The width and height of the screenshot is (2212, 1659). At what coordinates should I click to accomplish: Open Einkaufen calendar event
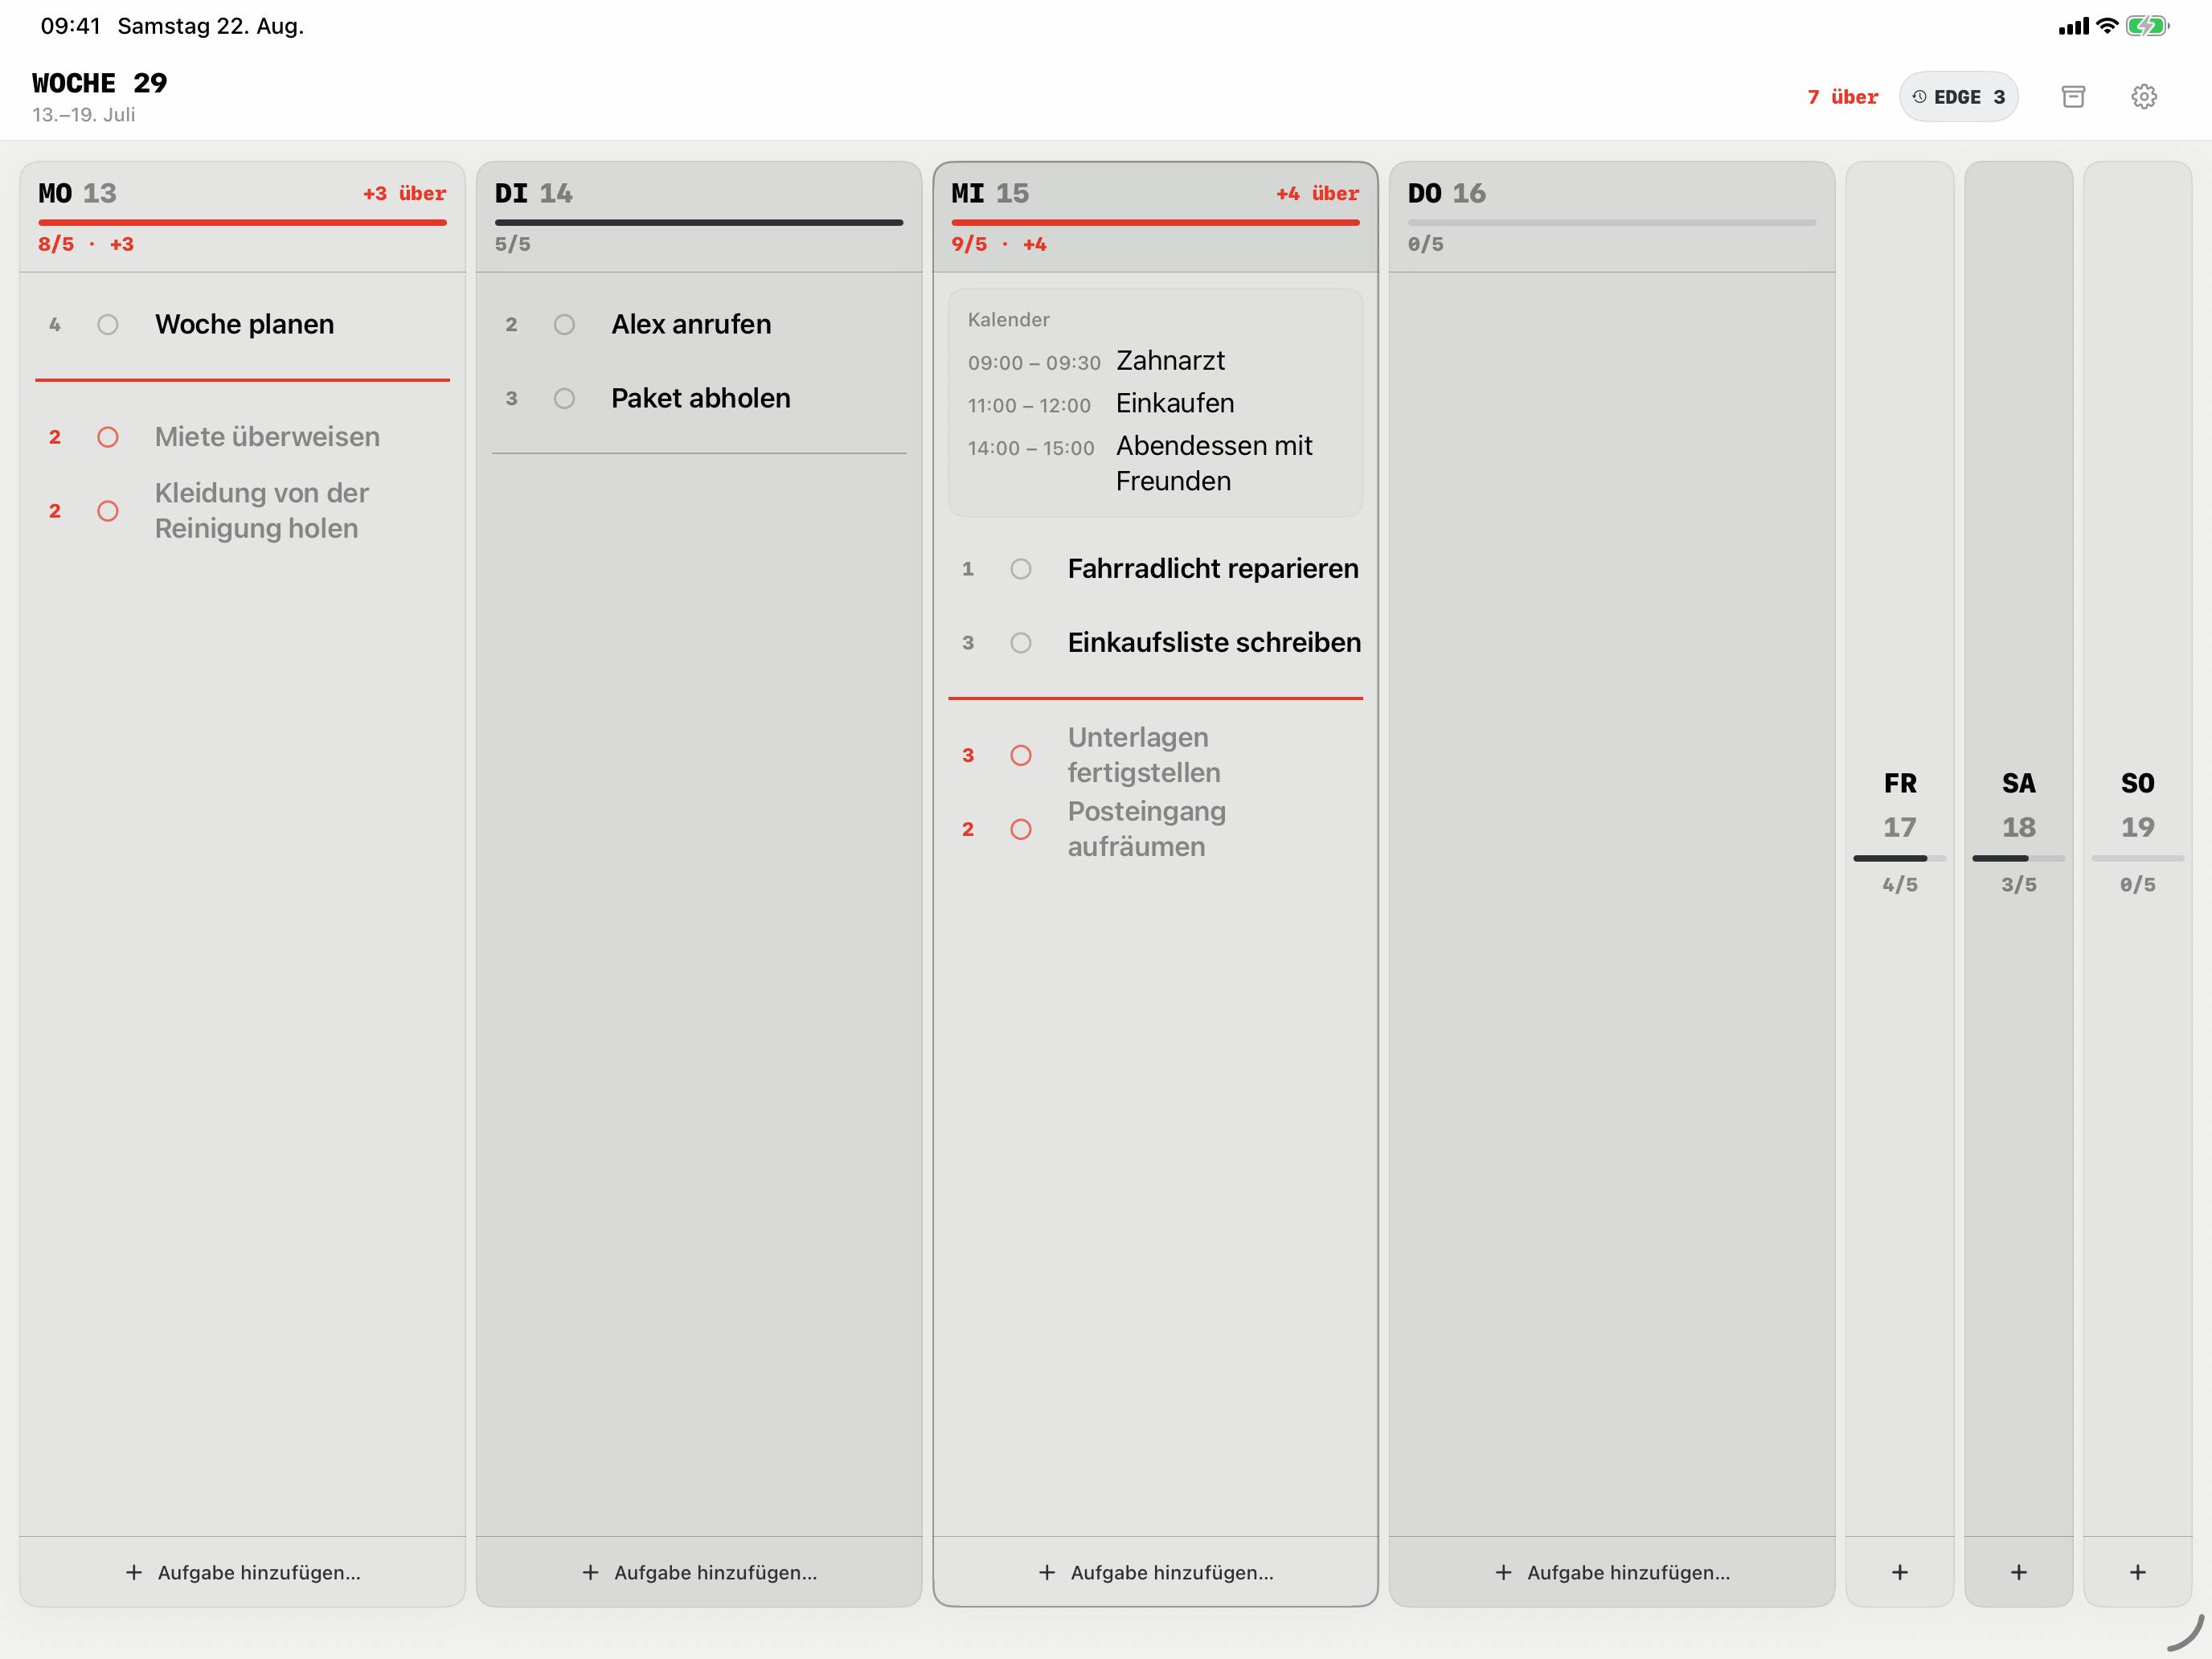pos(1155,404)
